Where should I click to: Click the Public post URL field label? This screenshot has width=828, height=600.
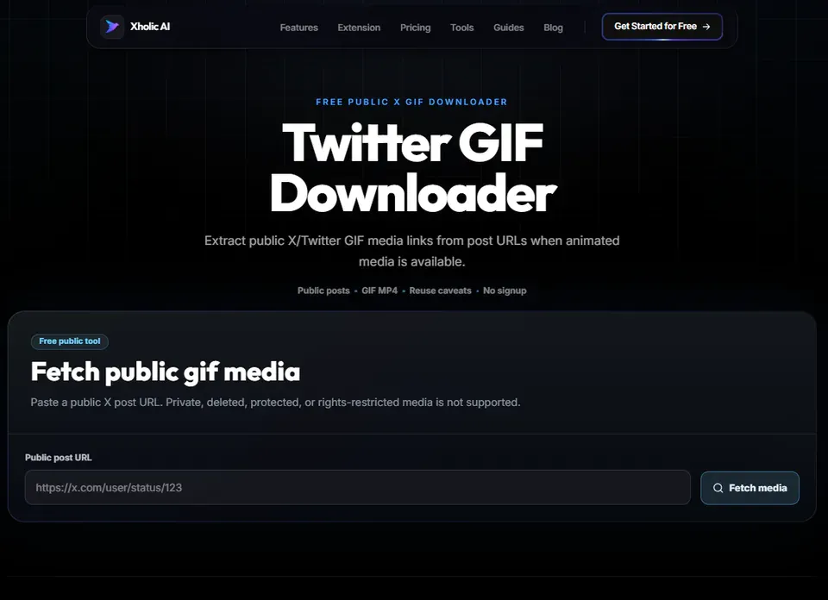[58, 458]
